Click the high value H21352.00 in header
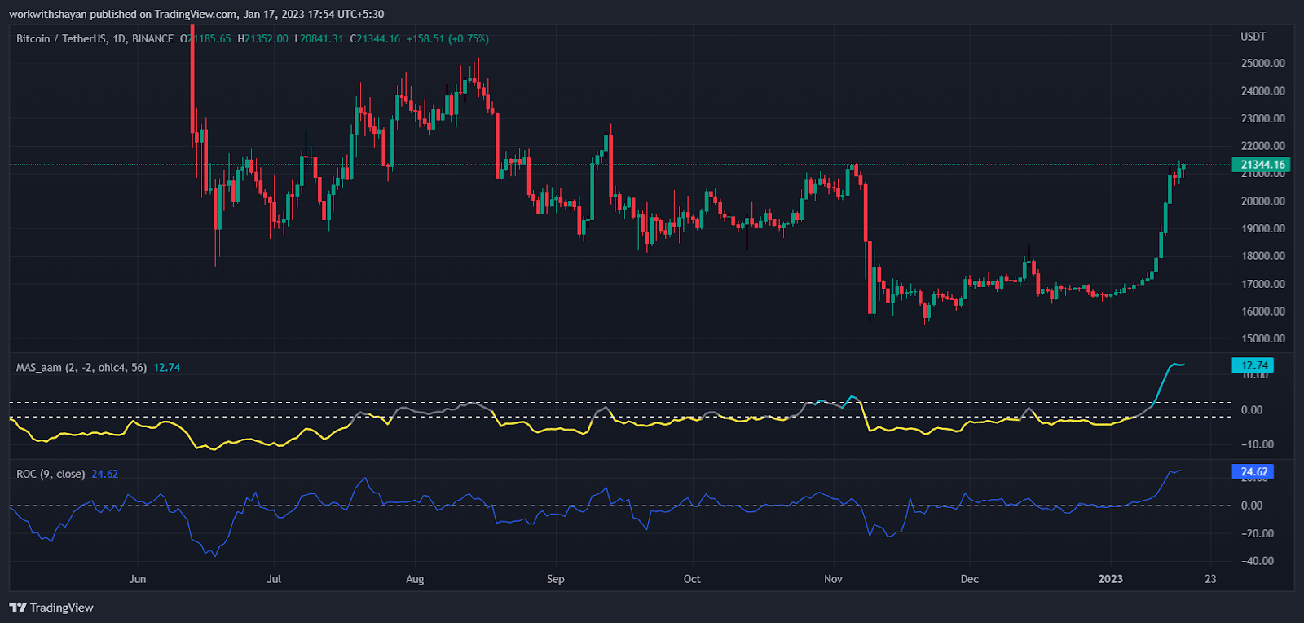 tap(262, 38)
